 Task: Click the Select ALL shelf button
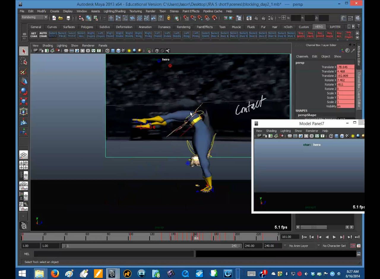tap(81, 35)
